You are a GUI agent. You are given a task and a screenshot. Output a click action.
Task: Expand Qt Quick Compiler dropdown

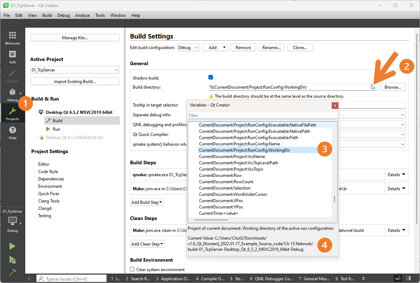402,134
